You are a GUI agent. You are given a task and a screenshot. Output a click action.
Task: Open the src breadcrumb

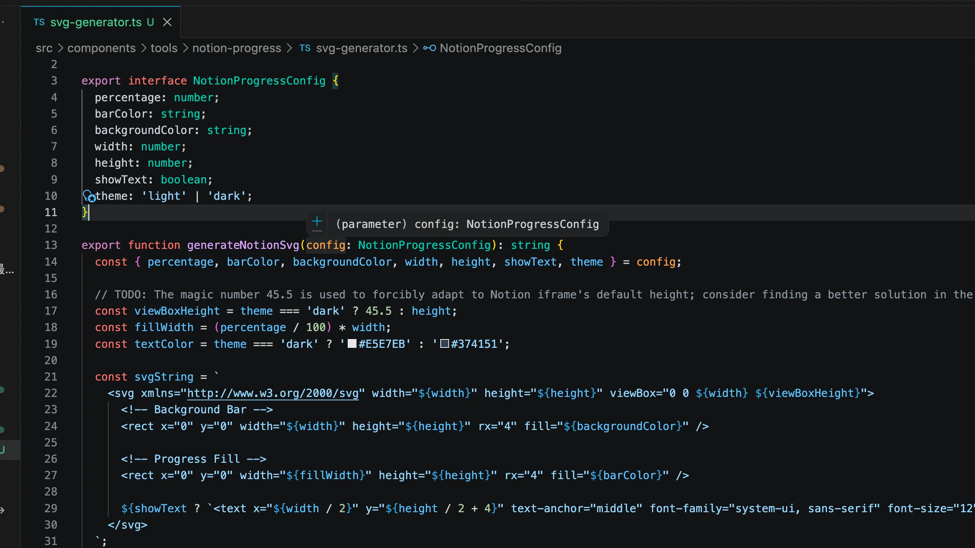44,48
